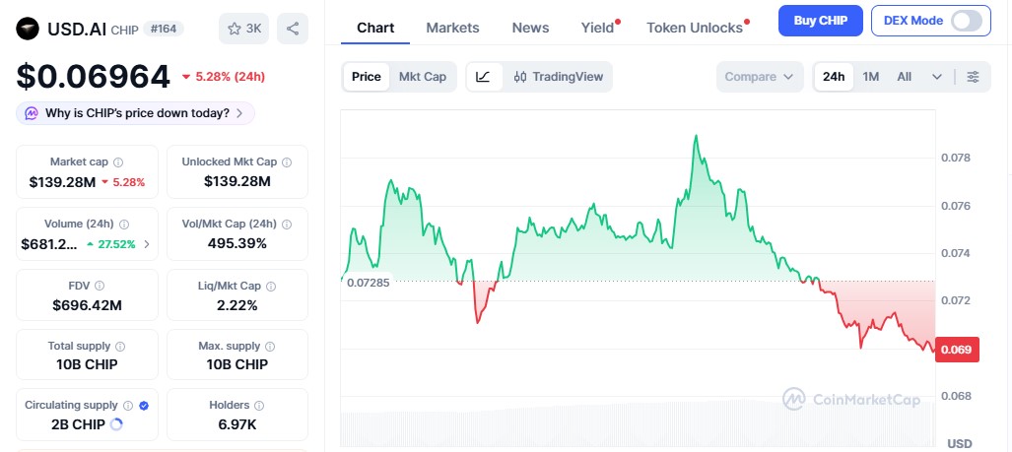Select 1M time range
The width and height of the screenshot is (1012, 452).
point(871,77)
